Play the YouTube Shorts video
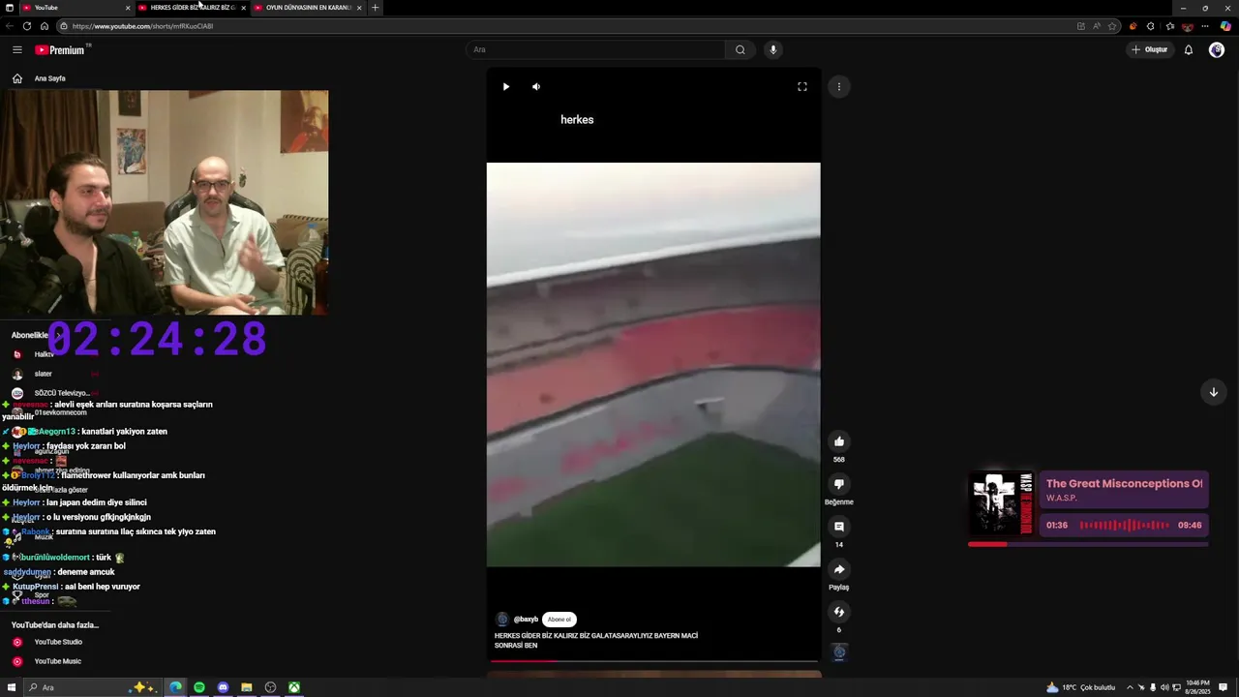Viewport: 1239px width, 697px height. (505, 87)
